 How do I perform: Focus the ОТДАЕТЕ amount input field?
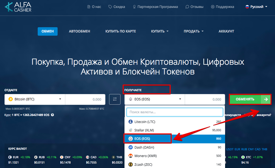[85, 99]
